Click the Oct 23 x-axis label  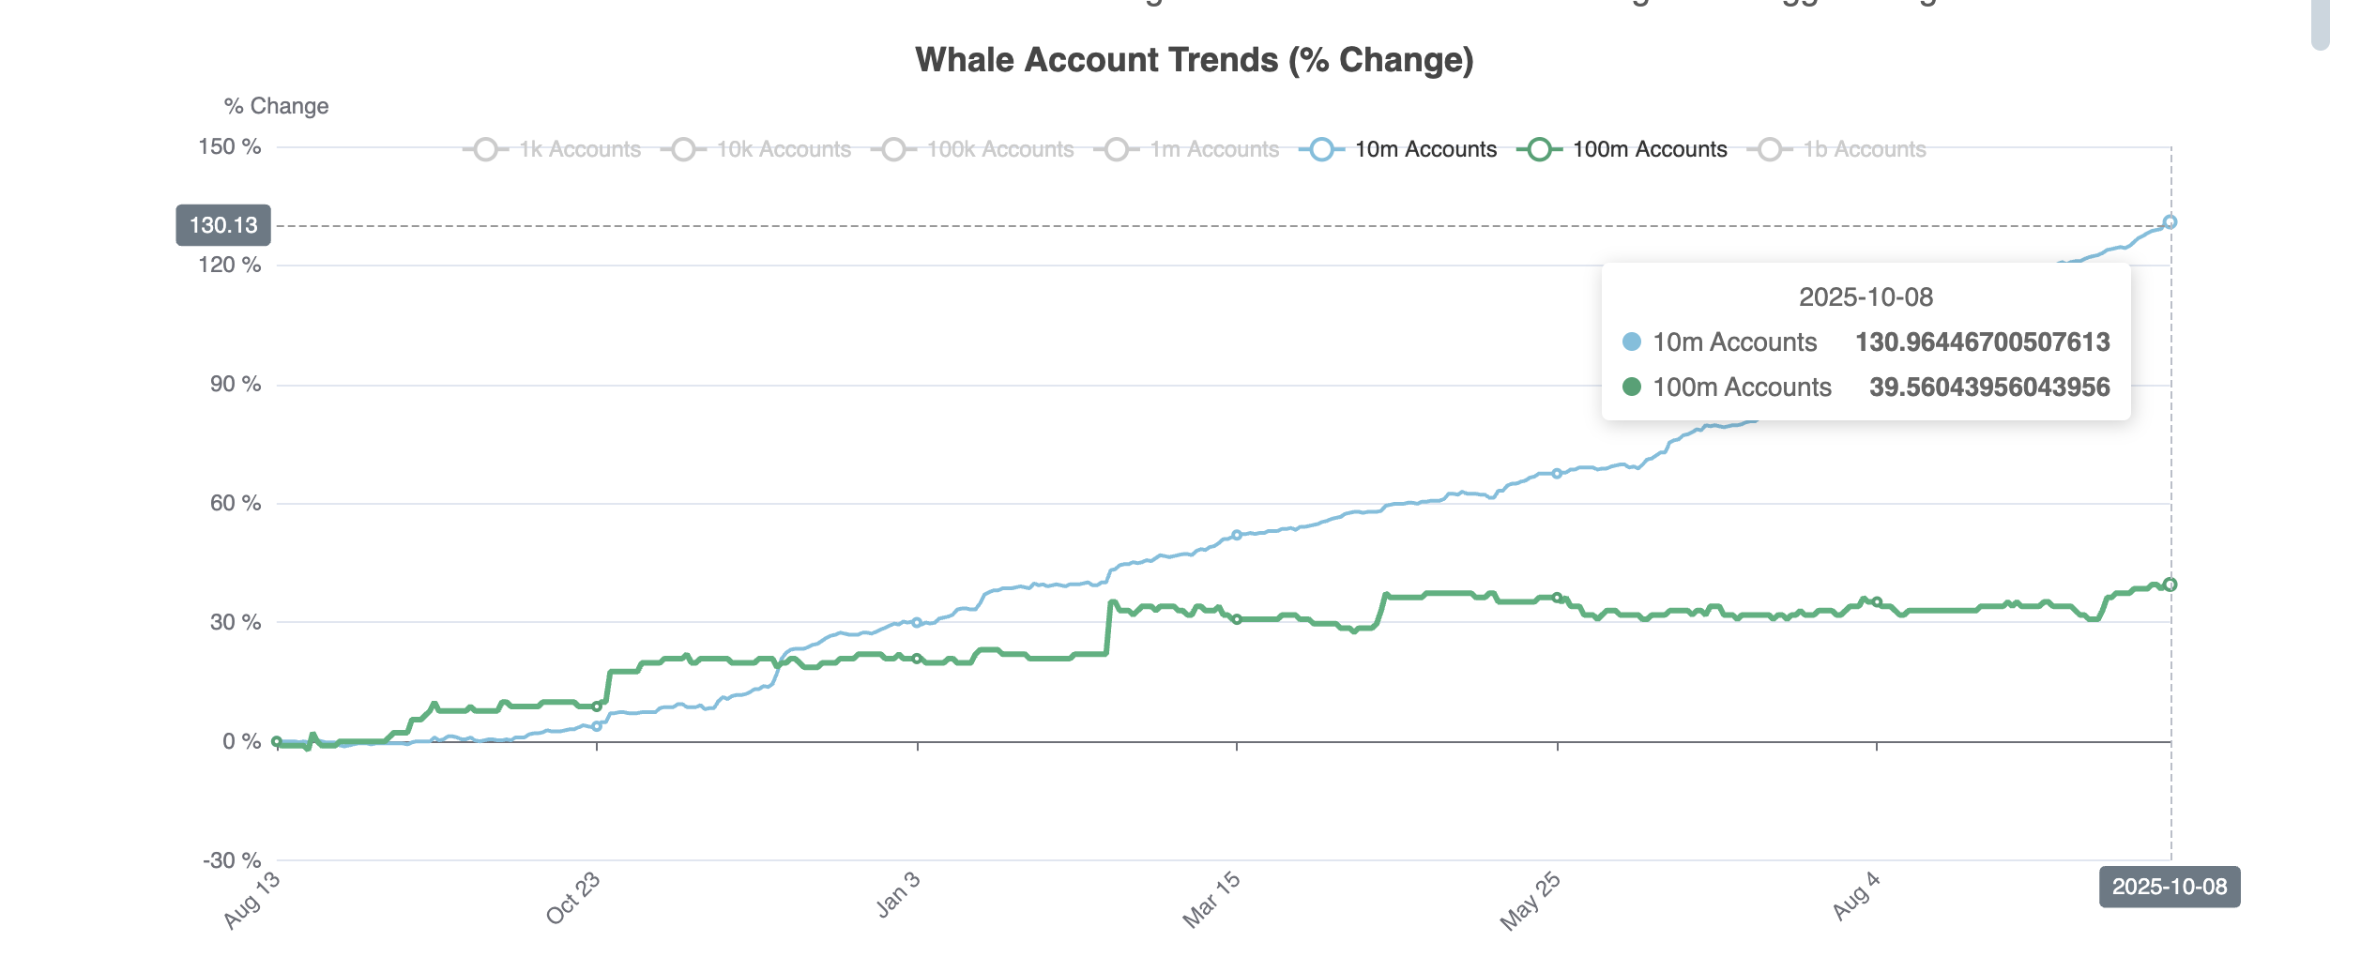click(574, 896)
